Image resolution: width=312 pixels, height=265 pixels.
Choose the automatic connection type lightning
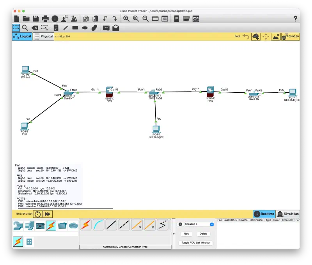coord(86,224)
